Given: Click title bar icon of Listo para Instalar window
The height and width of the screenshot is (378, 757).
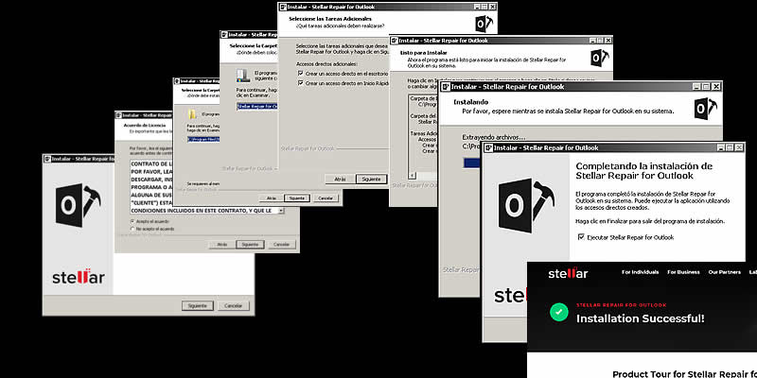Looking at the screenshot, I should point(395,40).
